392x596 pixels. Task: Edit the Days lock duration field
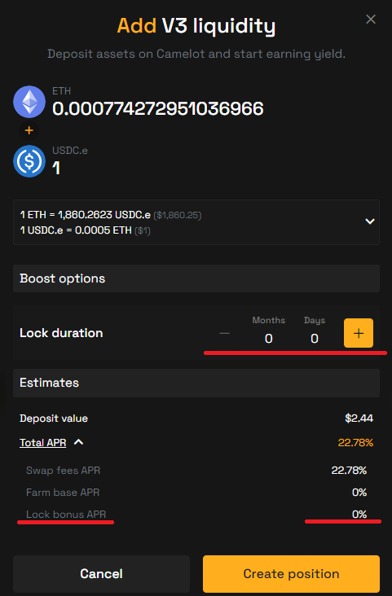(x=315, y=338)
